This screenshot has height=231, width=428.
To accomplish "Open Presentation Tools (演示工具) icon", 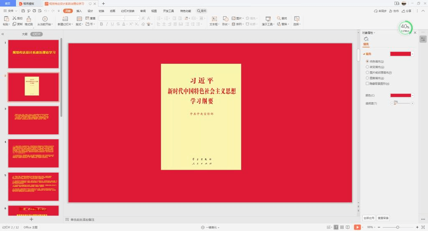I will point(267,19).
